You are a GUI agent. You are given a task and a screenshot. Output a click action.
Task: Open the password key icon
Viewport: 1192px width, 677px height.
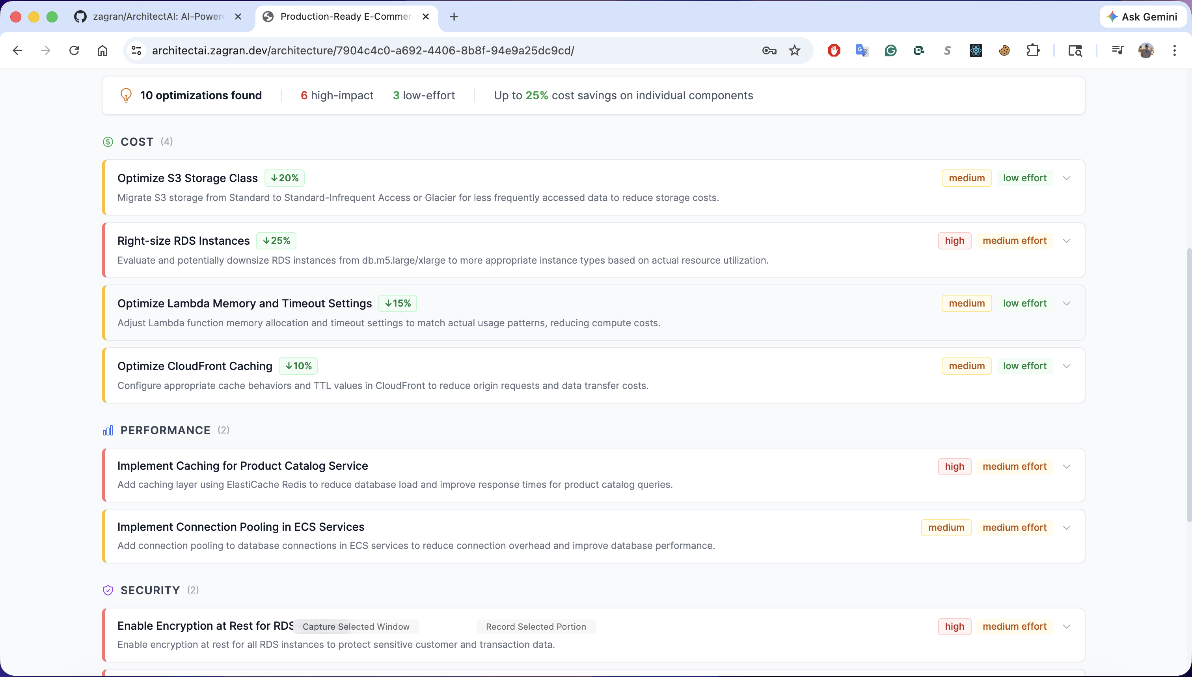[x=769, y=50]
